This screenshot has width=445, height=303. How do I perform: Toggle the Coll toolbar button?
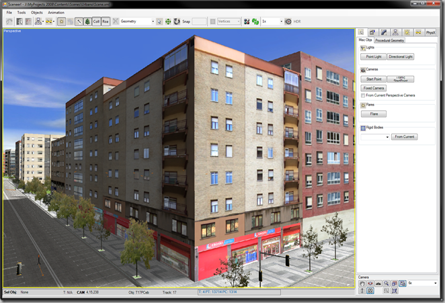97,21
